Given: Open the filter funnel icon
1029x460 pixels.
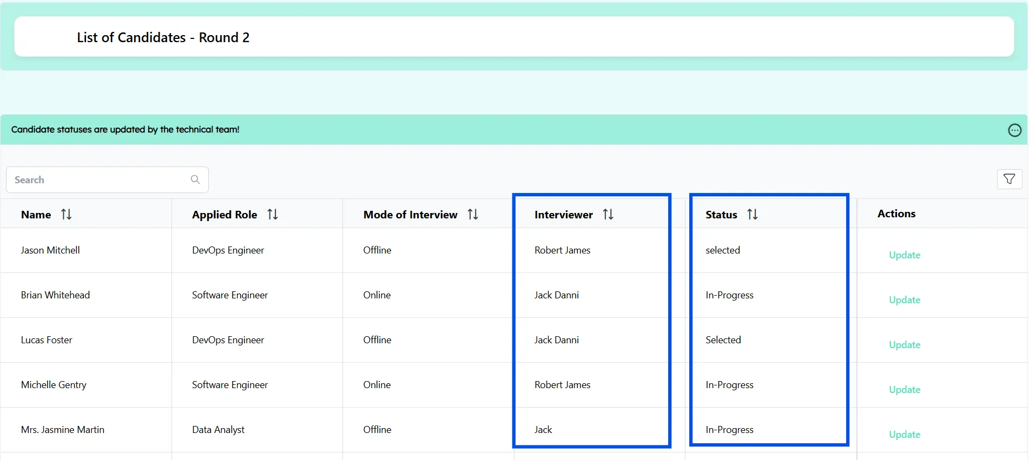Looking at the screenshot, I should 1009,179.
